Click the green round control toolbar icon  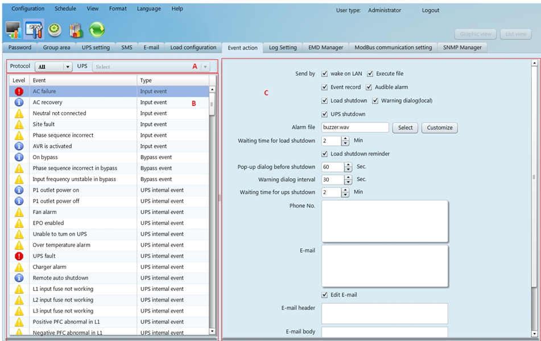pos(55,30)
